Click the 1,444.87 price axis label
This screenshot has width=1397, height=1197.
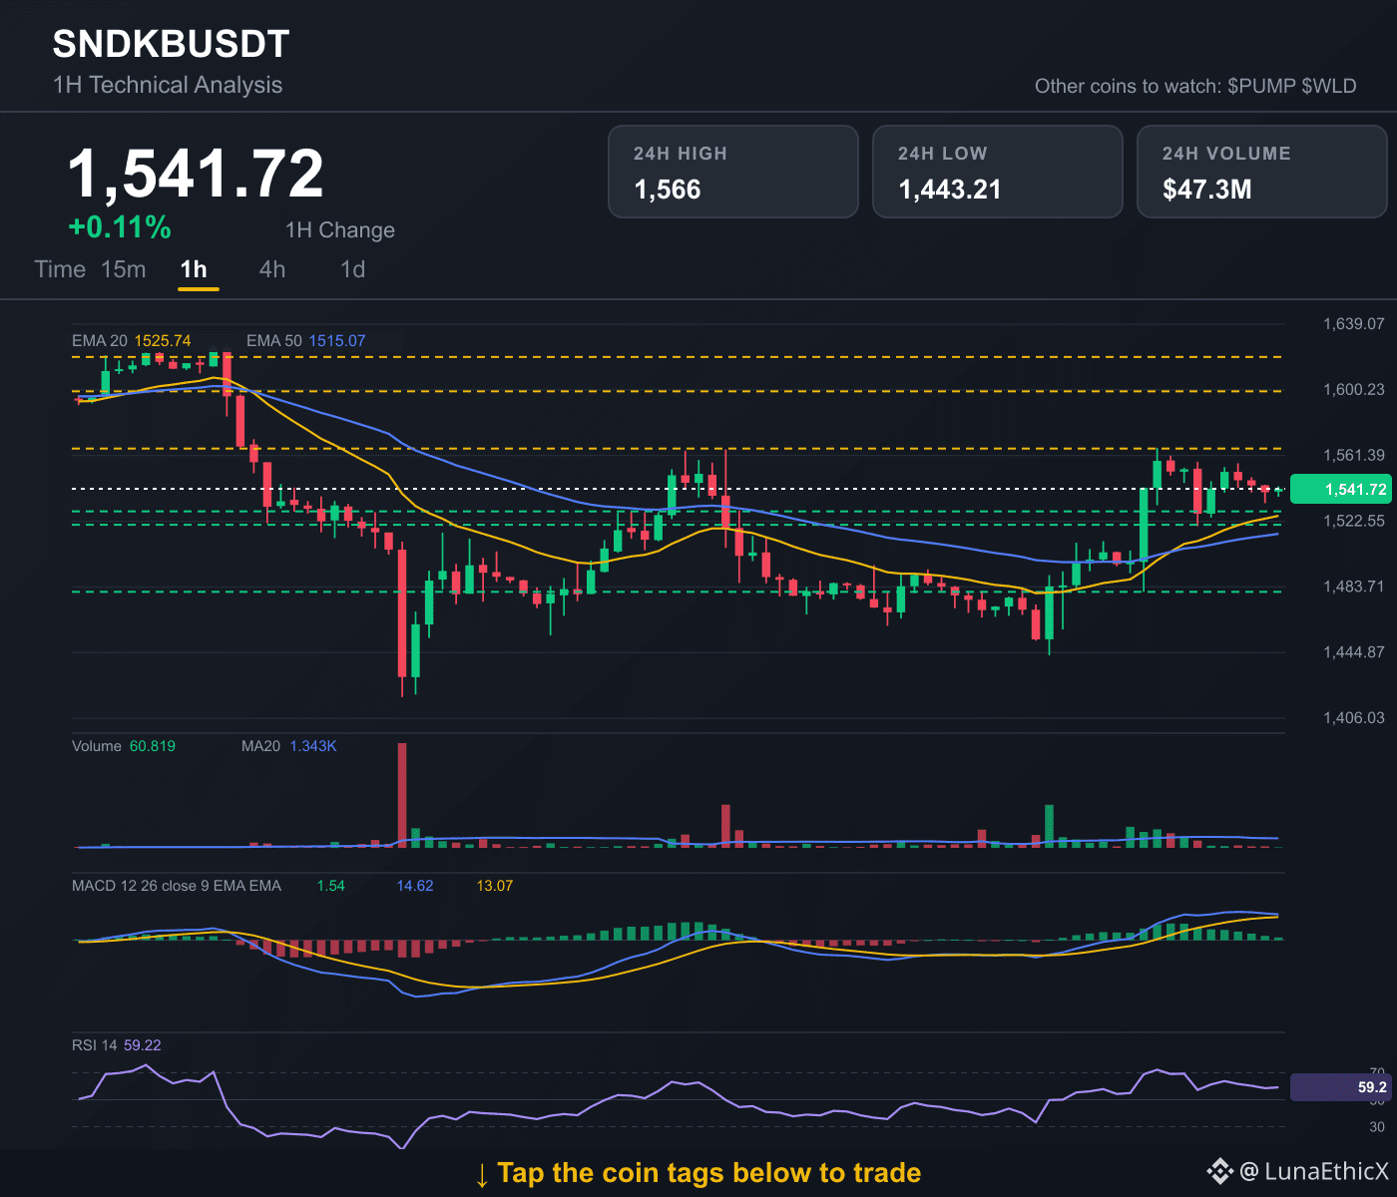pos(1354,652)
